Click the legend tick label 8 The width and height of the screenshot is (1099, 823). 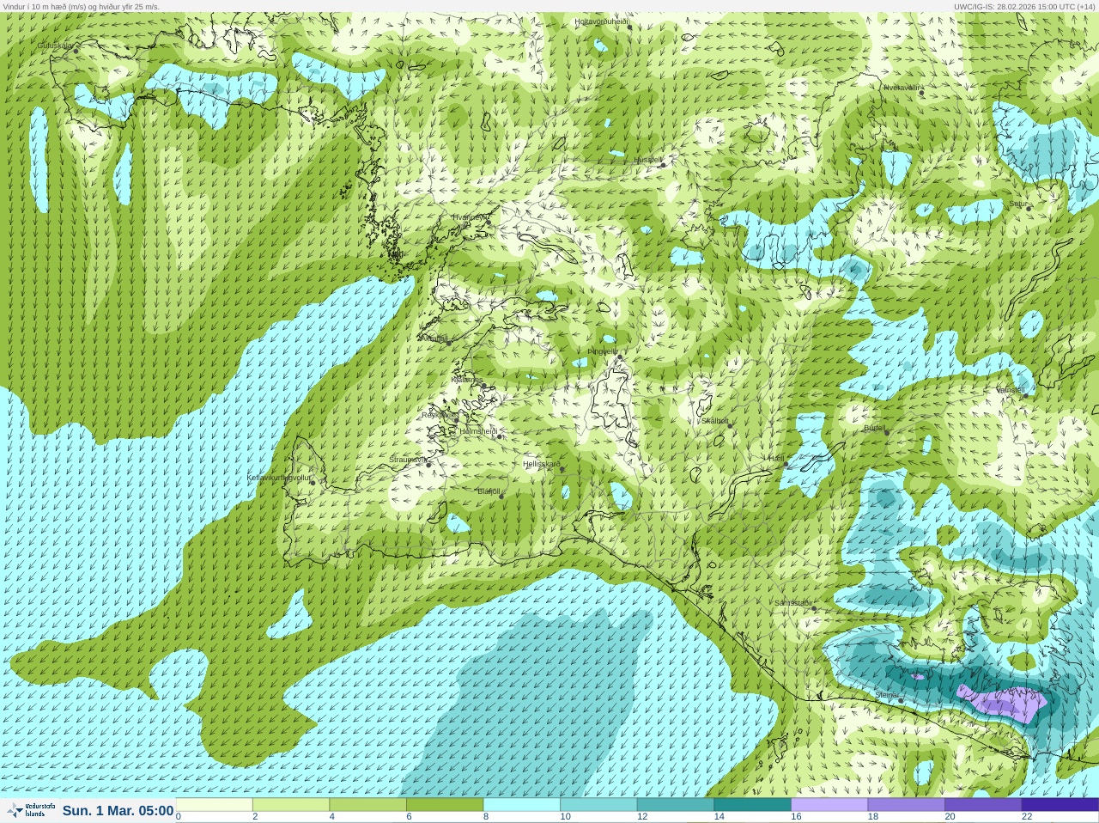485,817
